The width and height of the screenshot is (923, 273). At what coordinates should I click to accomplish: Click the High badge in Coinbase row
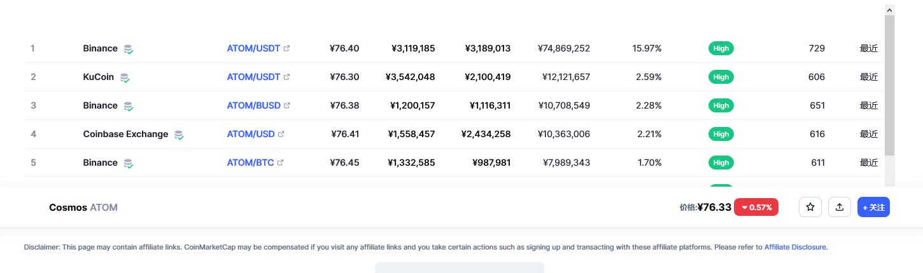(721, 134)
